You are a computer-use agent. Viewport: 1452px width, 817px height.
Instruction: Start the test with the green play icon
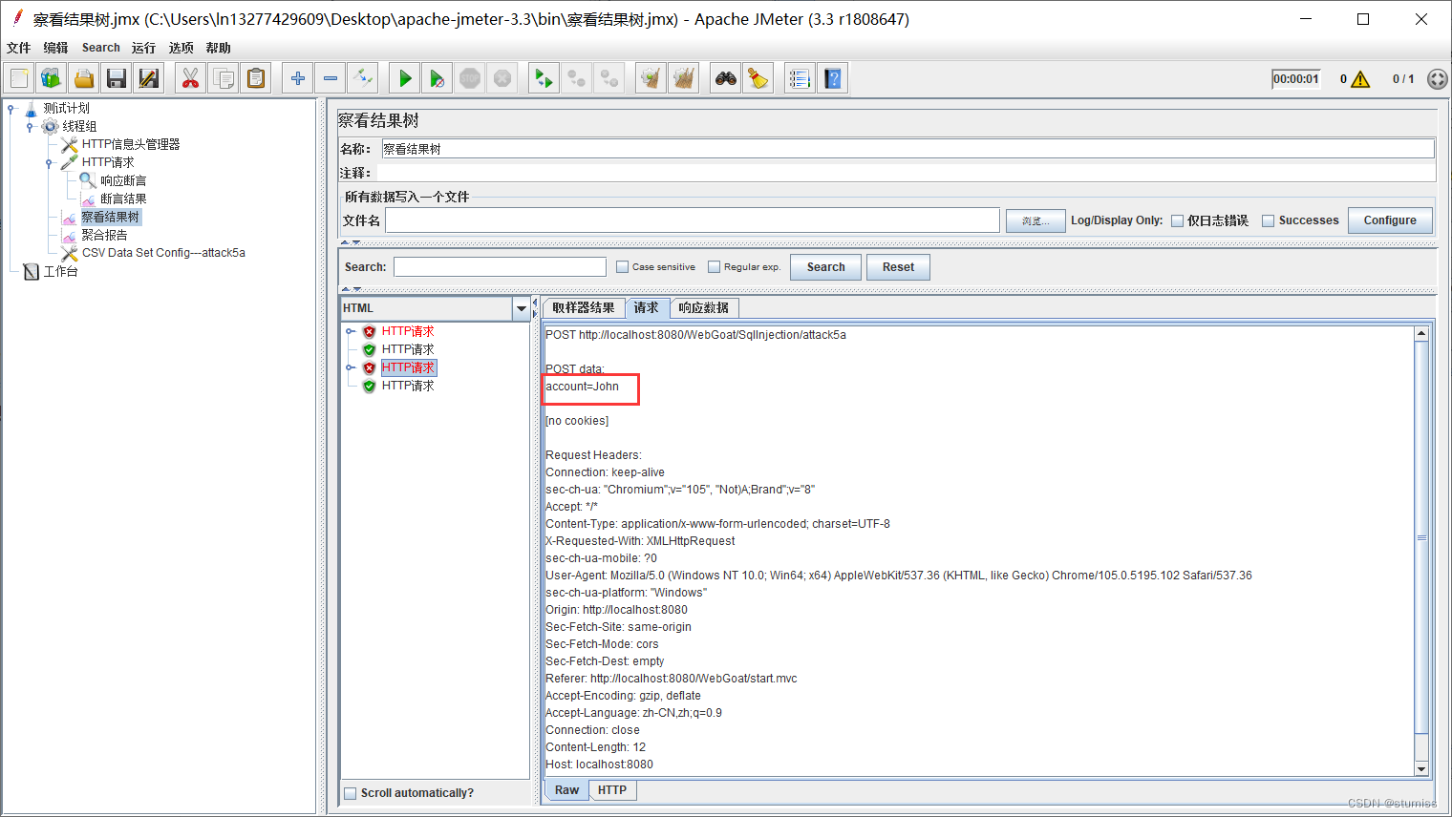[x=405, y=78]
